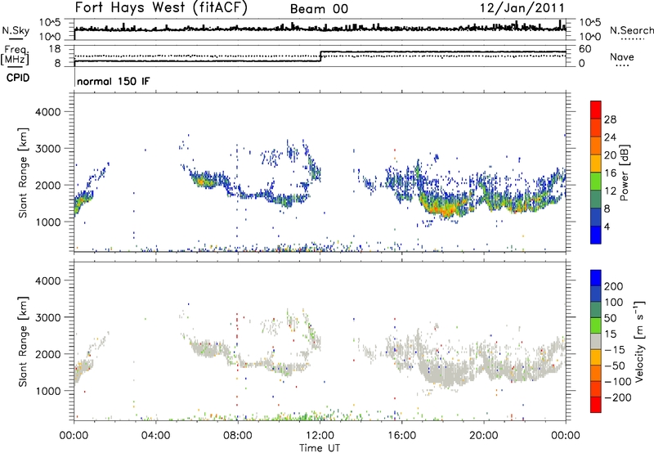Image resolution: width=654 pixels, height=453 pixels.
Task: Click the "Power [dB]" colorbar title
Action: coord(624,173)
